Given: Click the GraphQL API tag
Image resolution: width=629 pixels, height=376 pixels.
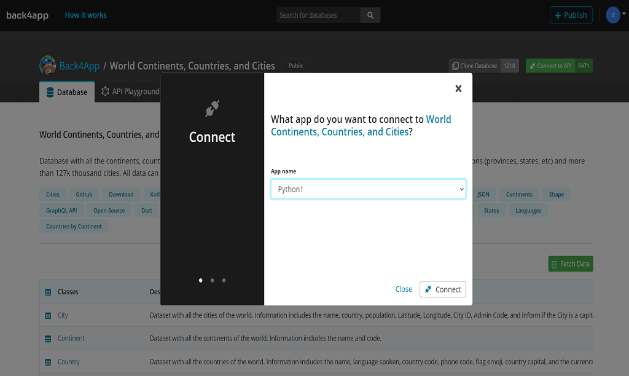Looking at the screenshot, I should point(61,210).
